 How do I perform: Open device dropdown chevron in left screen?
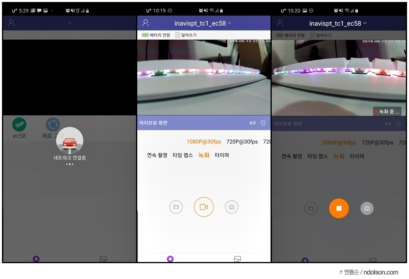pyautogui.click(x=70, y=23)
